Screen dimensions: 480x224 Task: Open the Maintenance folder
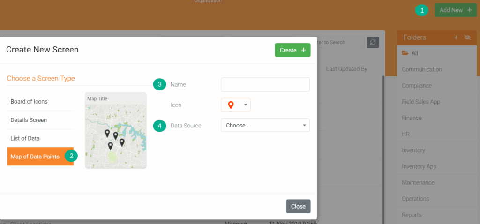pyautogui.click(x=437, y=182)
